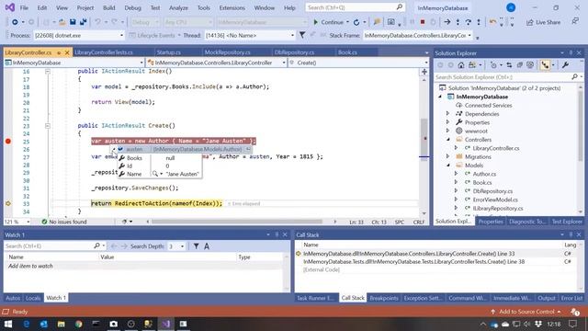Click the Live Share icon
Image resolution: width=588 pixels, height=331 pixels.
[529, 22]
